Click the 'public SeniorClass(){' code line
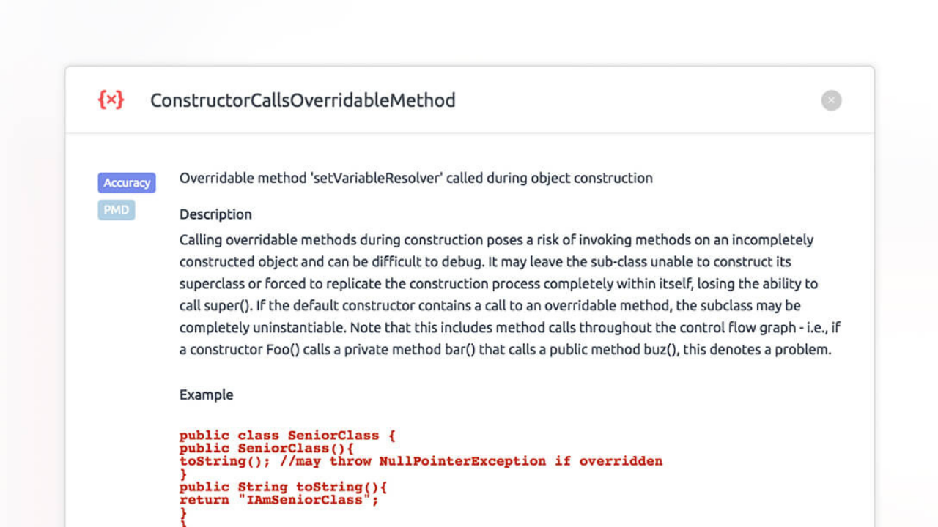 (x=267, y=448)
